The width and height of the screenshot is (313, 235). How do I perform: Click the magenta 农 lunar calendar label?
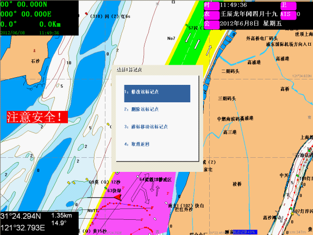[211, 15]
